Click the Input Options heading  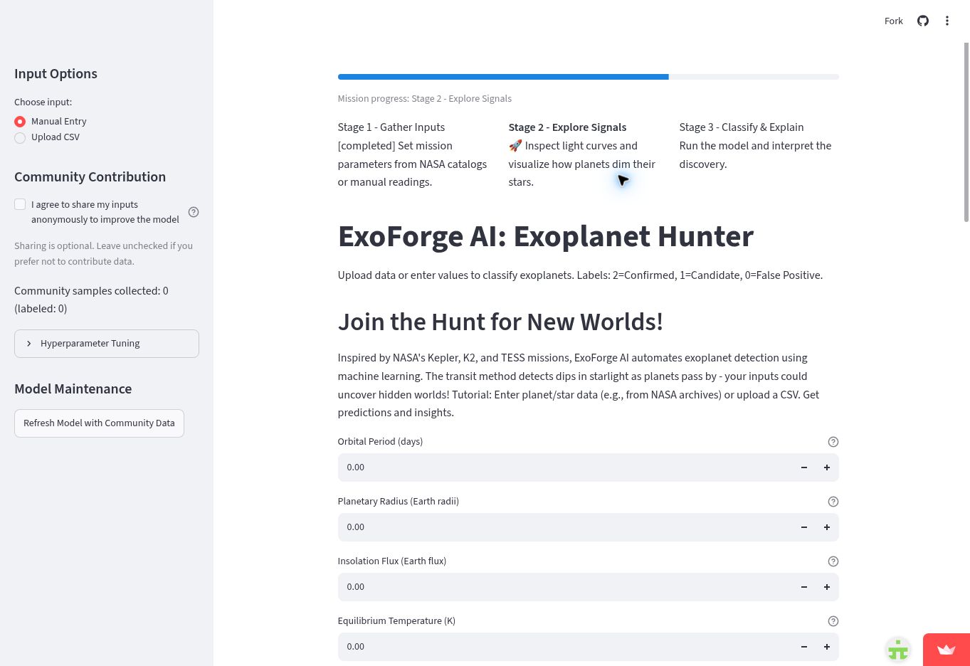click(56, 74)
